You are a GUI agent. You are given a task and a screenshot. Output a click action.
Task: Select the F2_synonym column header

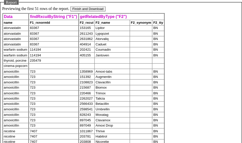pyautogui.click(x=141, y=23)
